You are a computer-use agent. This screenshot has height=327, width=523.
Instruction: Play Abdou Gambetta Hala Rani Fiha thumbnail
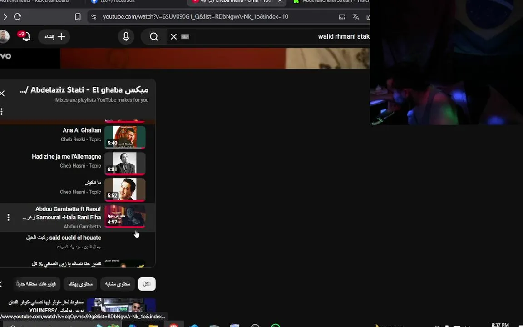click(125, 216)
